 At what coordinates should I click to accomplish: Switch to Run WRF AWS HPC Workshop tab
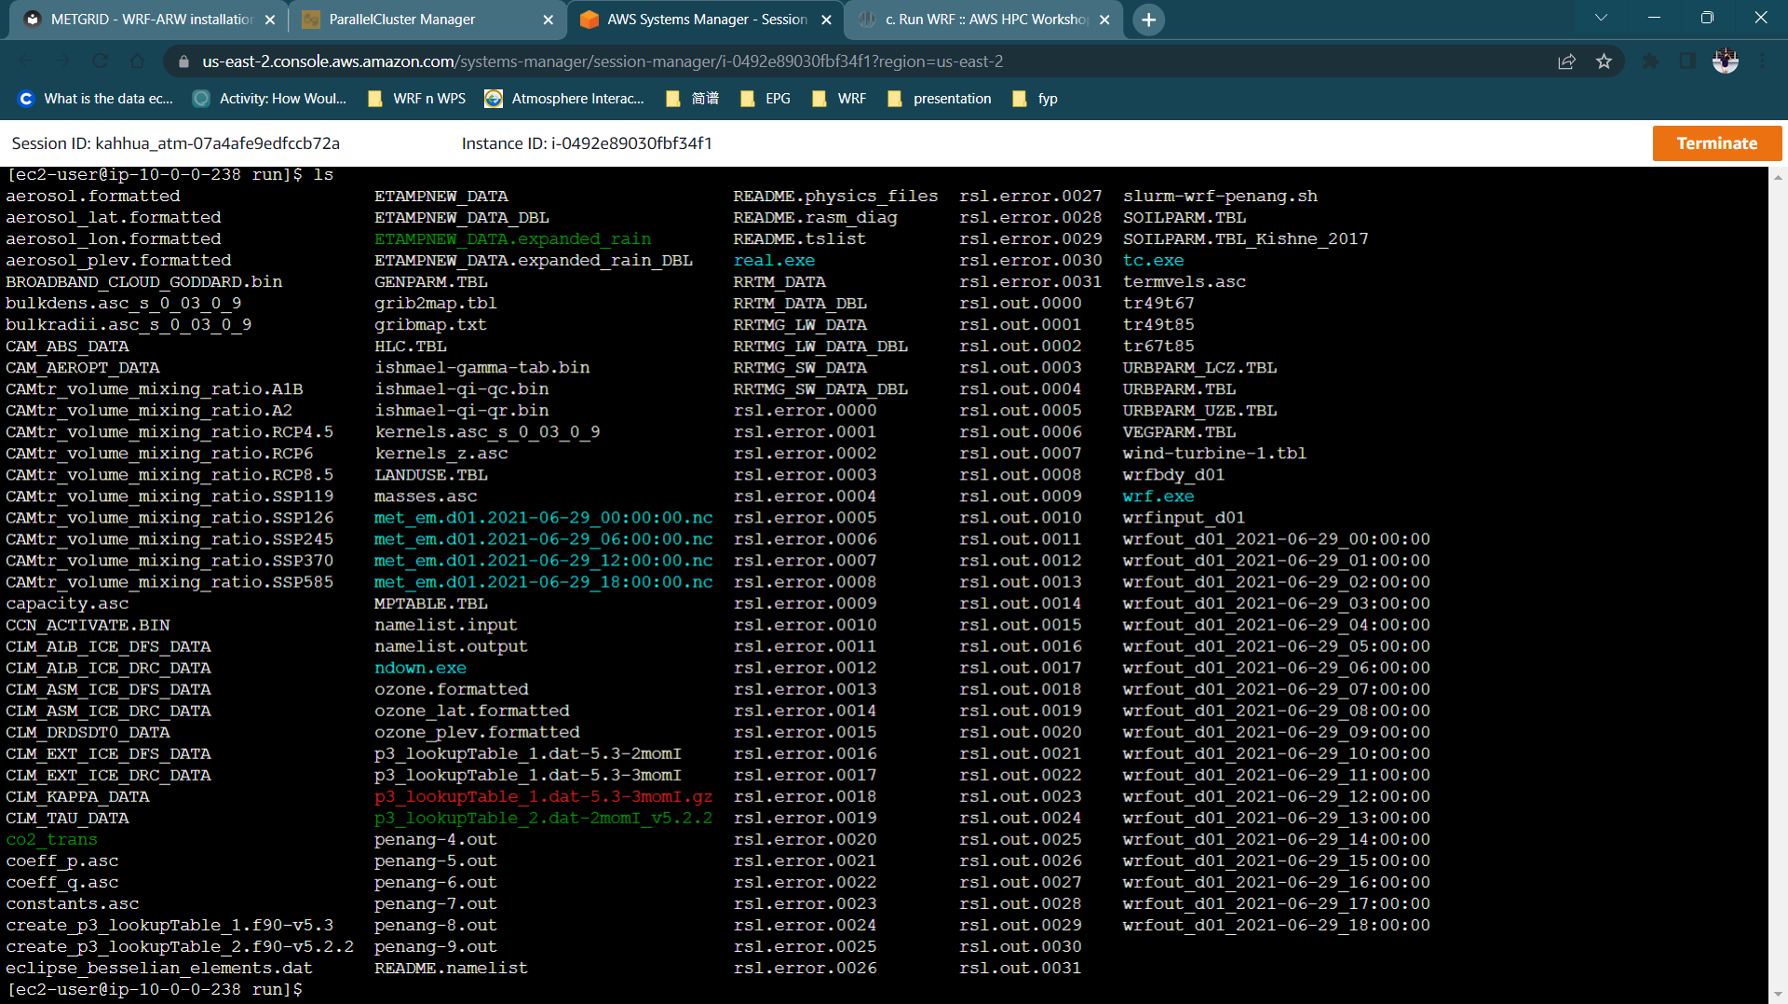pyautogui.click(x=982, y=20)
